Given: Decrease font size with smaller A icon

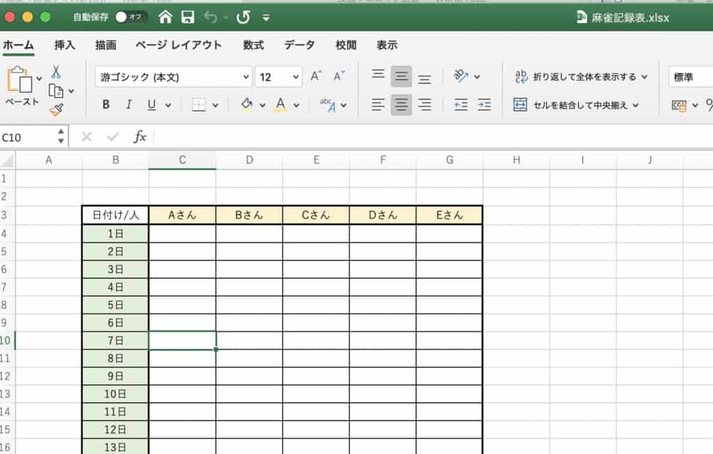Looking at the screenshot, I should [339, 77].
